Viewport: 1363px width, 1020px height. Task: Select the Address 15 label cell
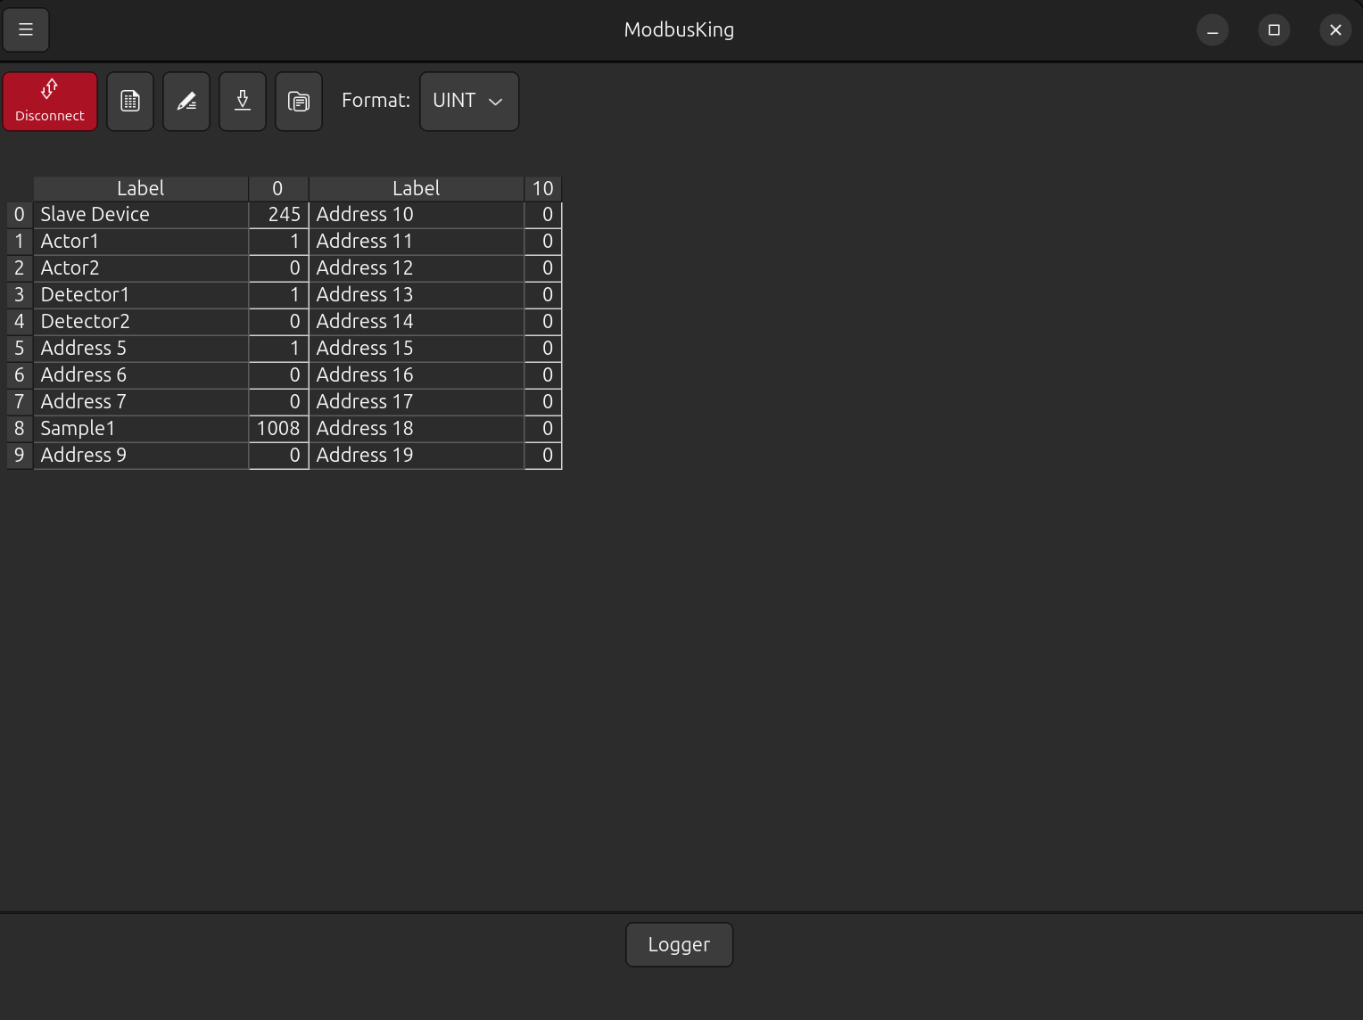[x=416, y=349]
